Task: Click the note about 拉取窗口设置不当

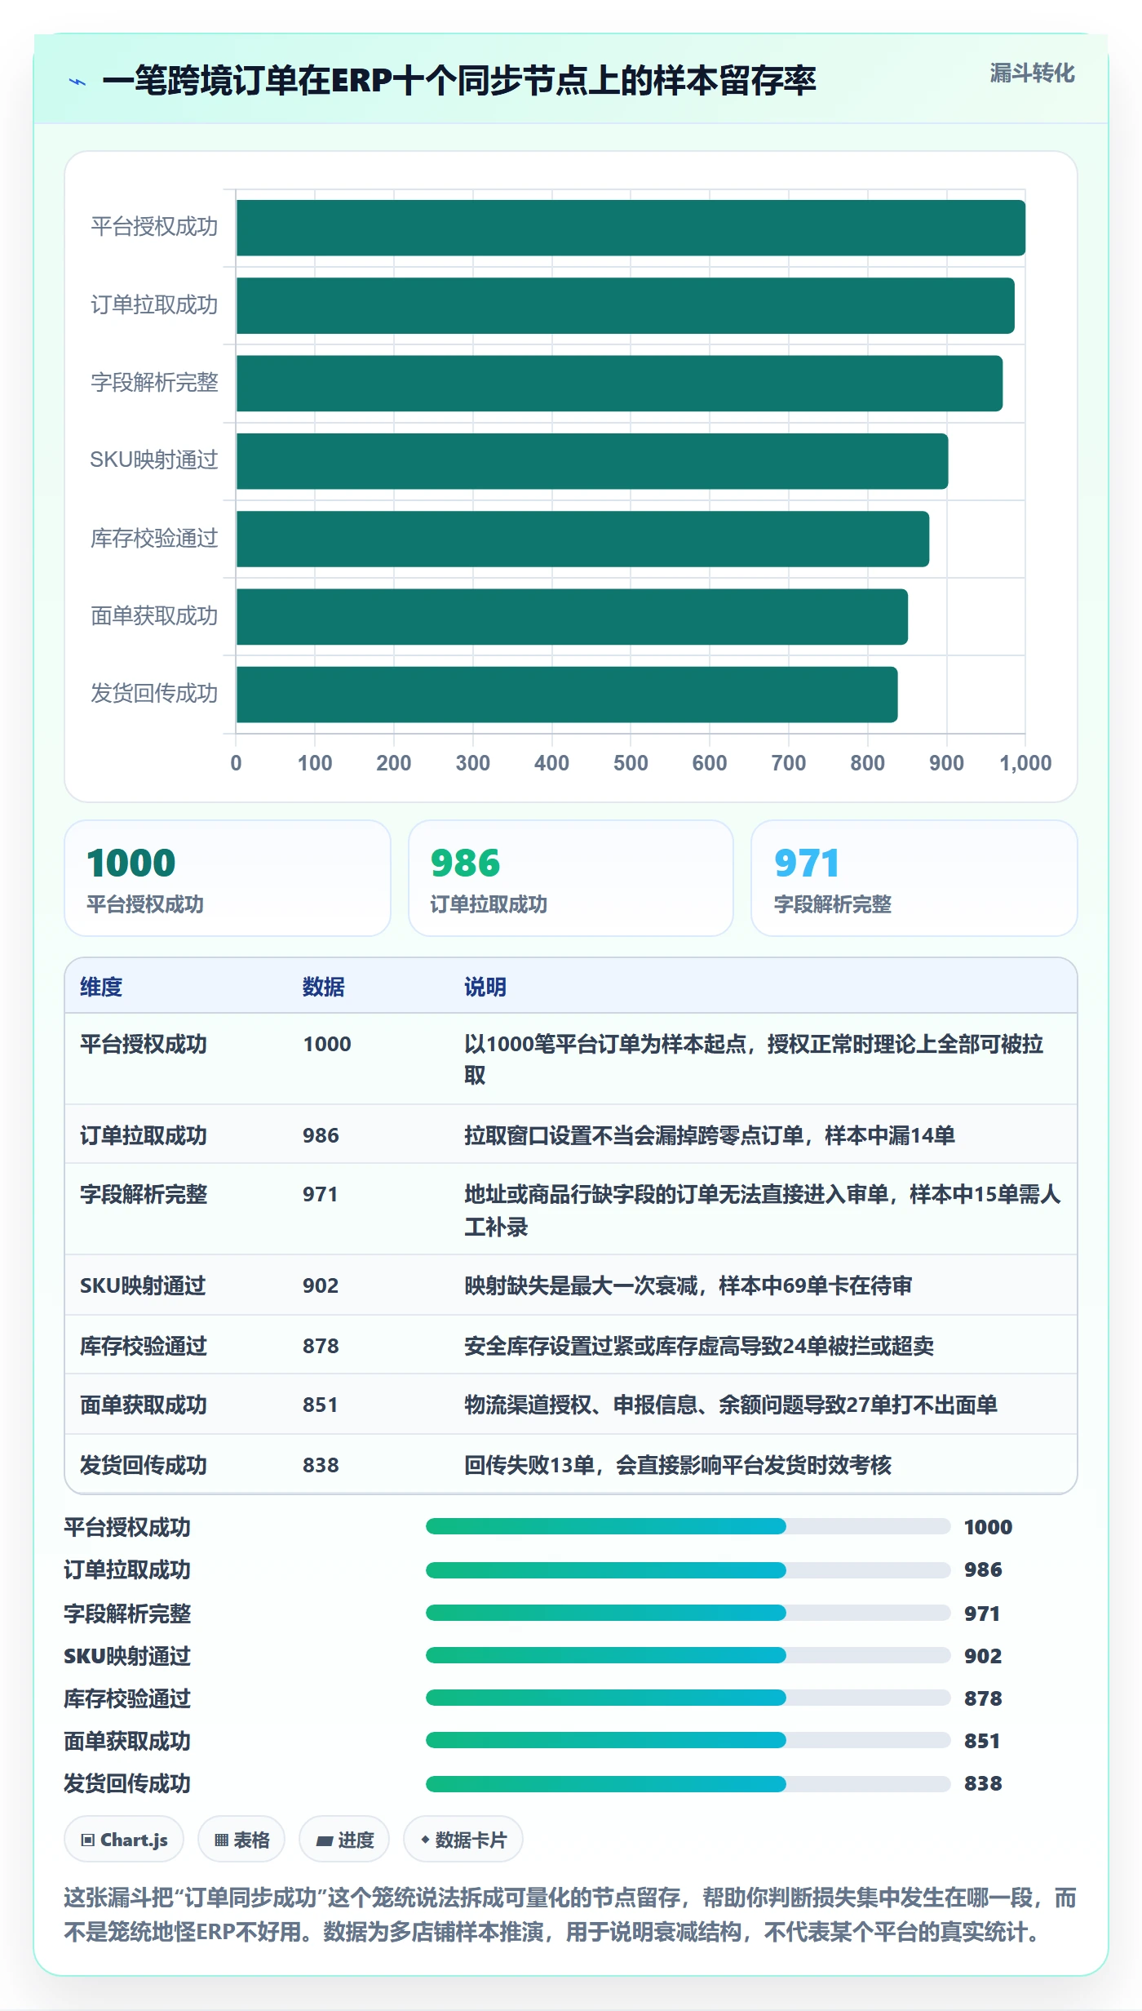Action: [709, 1135]
